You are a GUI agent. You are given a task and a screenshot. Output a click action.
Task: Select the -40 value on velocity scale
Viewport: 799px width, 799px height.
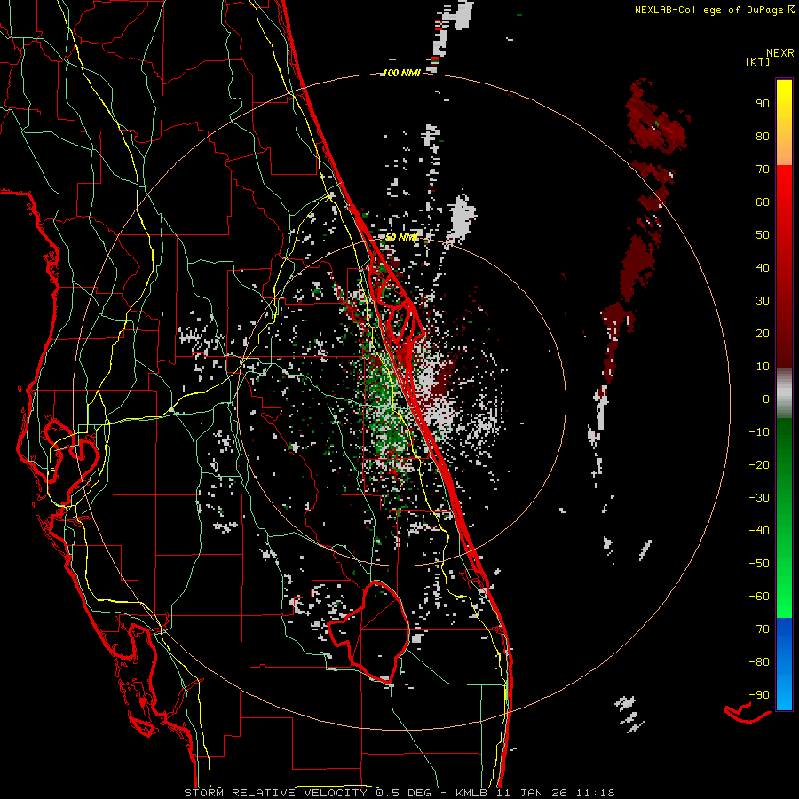(x=759, y=531)
